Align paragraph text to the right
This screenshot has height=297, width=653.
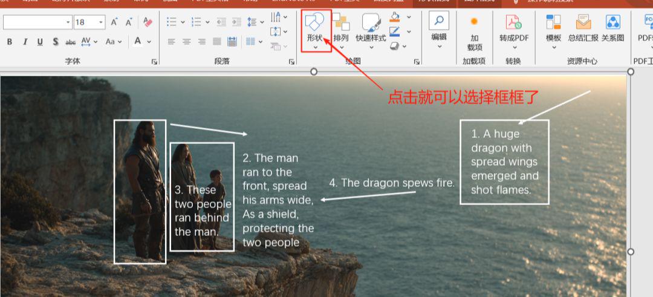pos(201,42)
